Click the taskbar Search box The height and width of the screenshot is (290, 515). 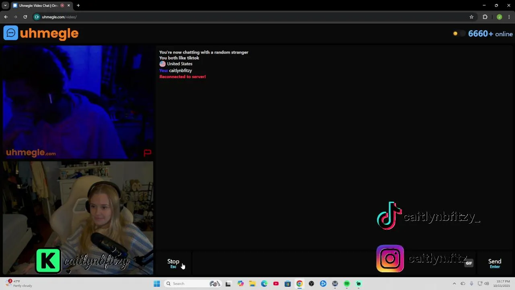pos(193,284)
